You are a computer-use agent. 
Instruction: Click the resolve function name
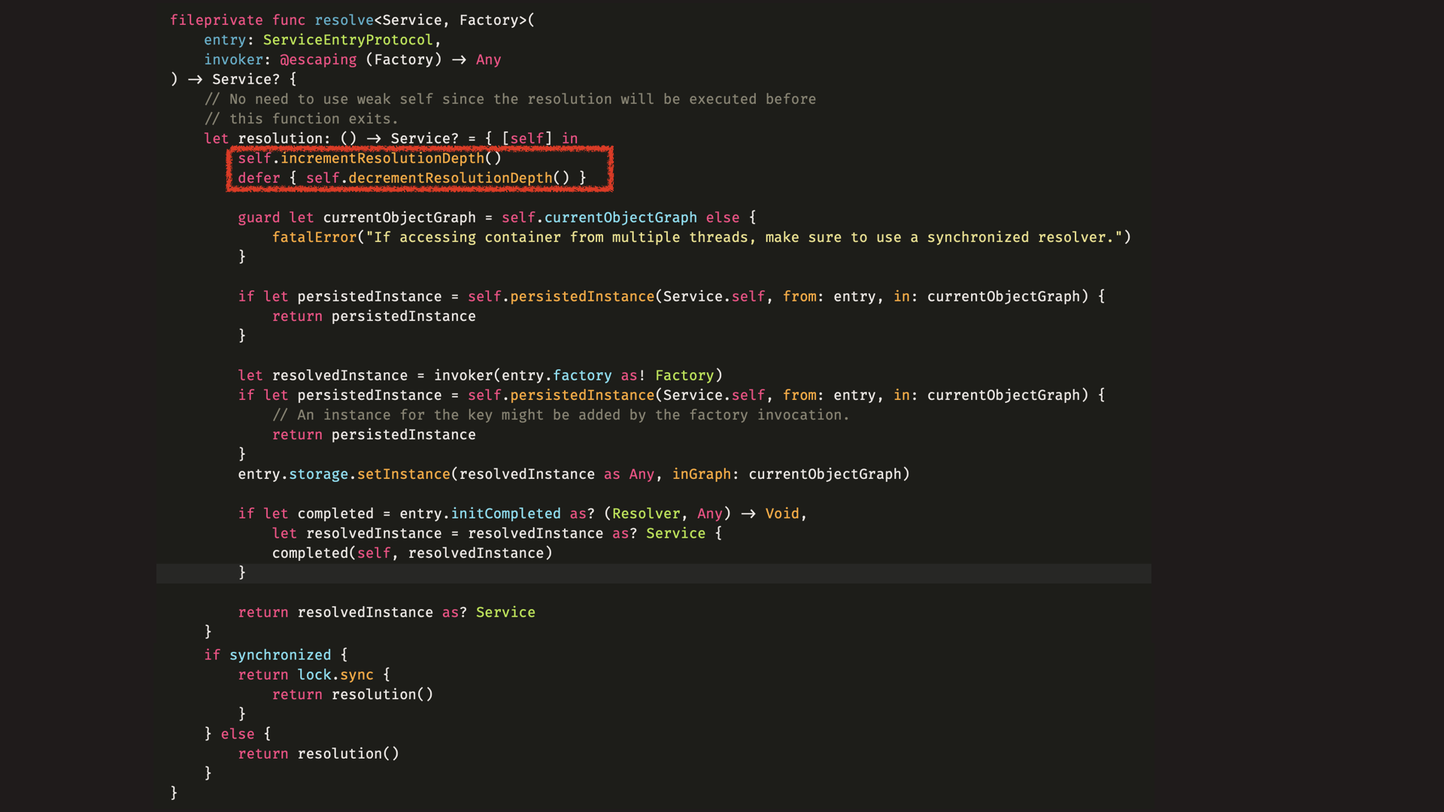(344, 20)
